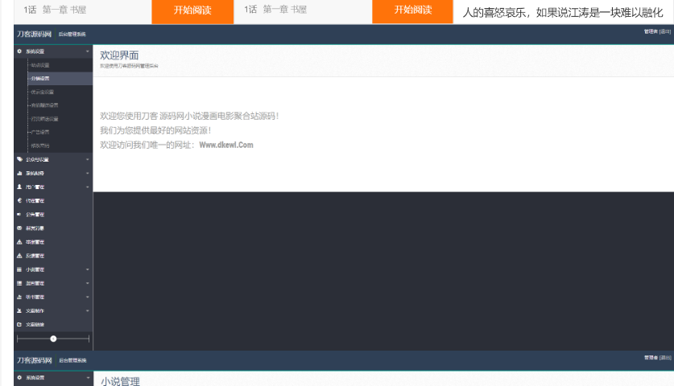Expand the 小说管理 sidebar menu
The image size is (674, 386).
click(x=88, y=269)
